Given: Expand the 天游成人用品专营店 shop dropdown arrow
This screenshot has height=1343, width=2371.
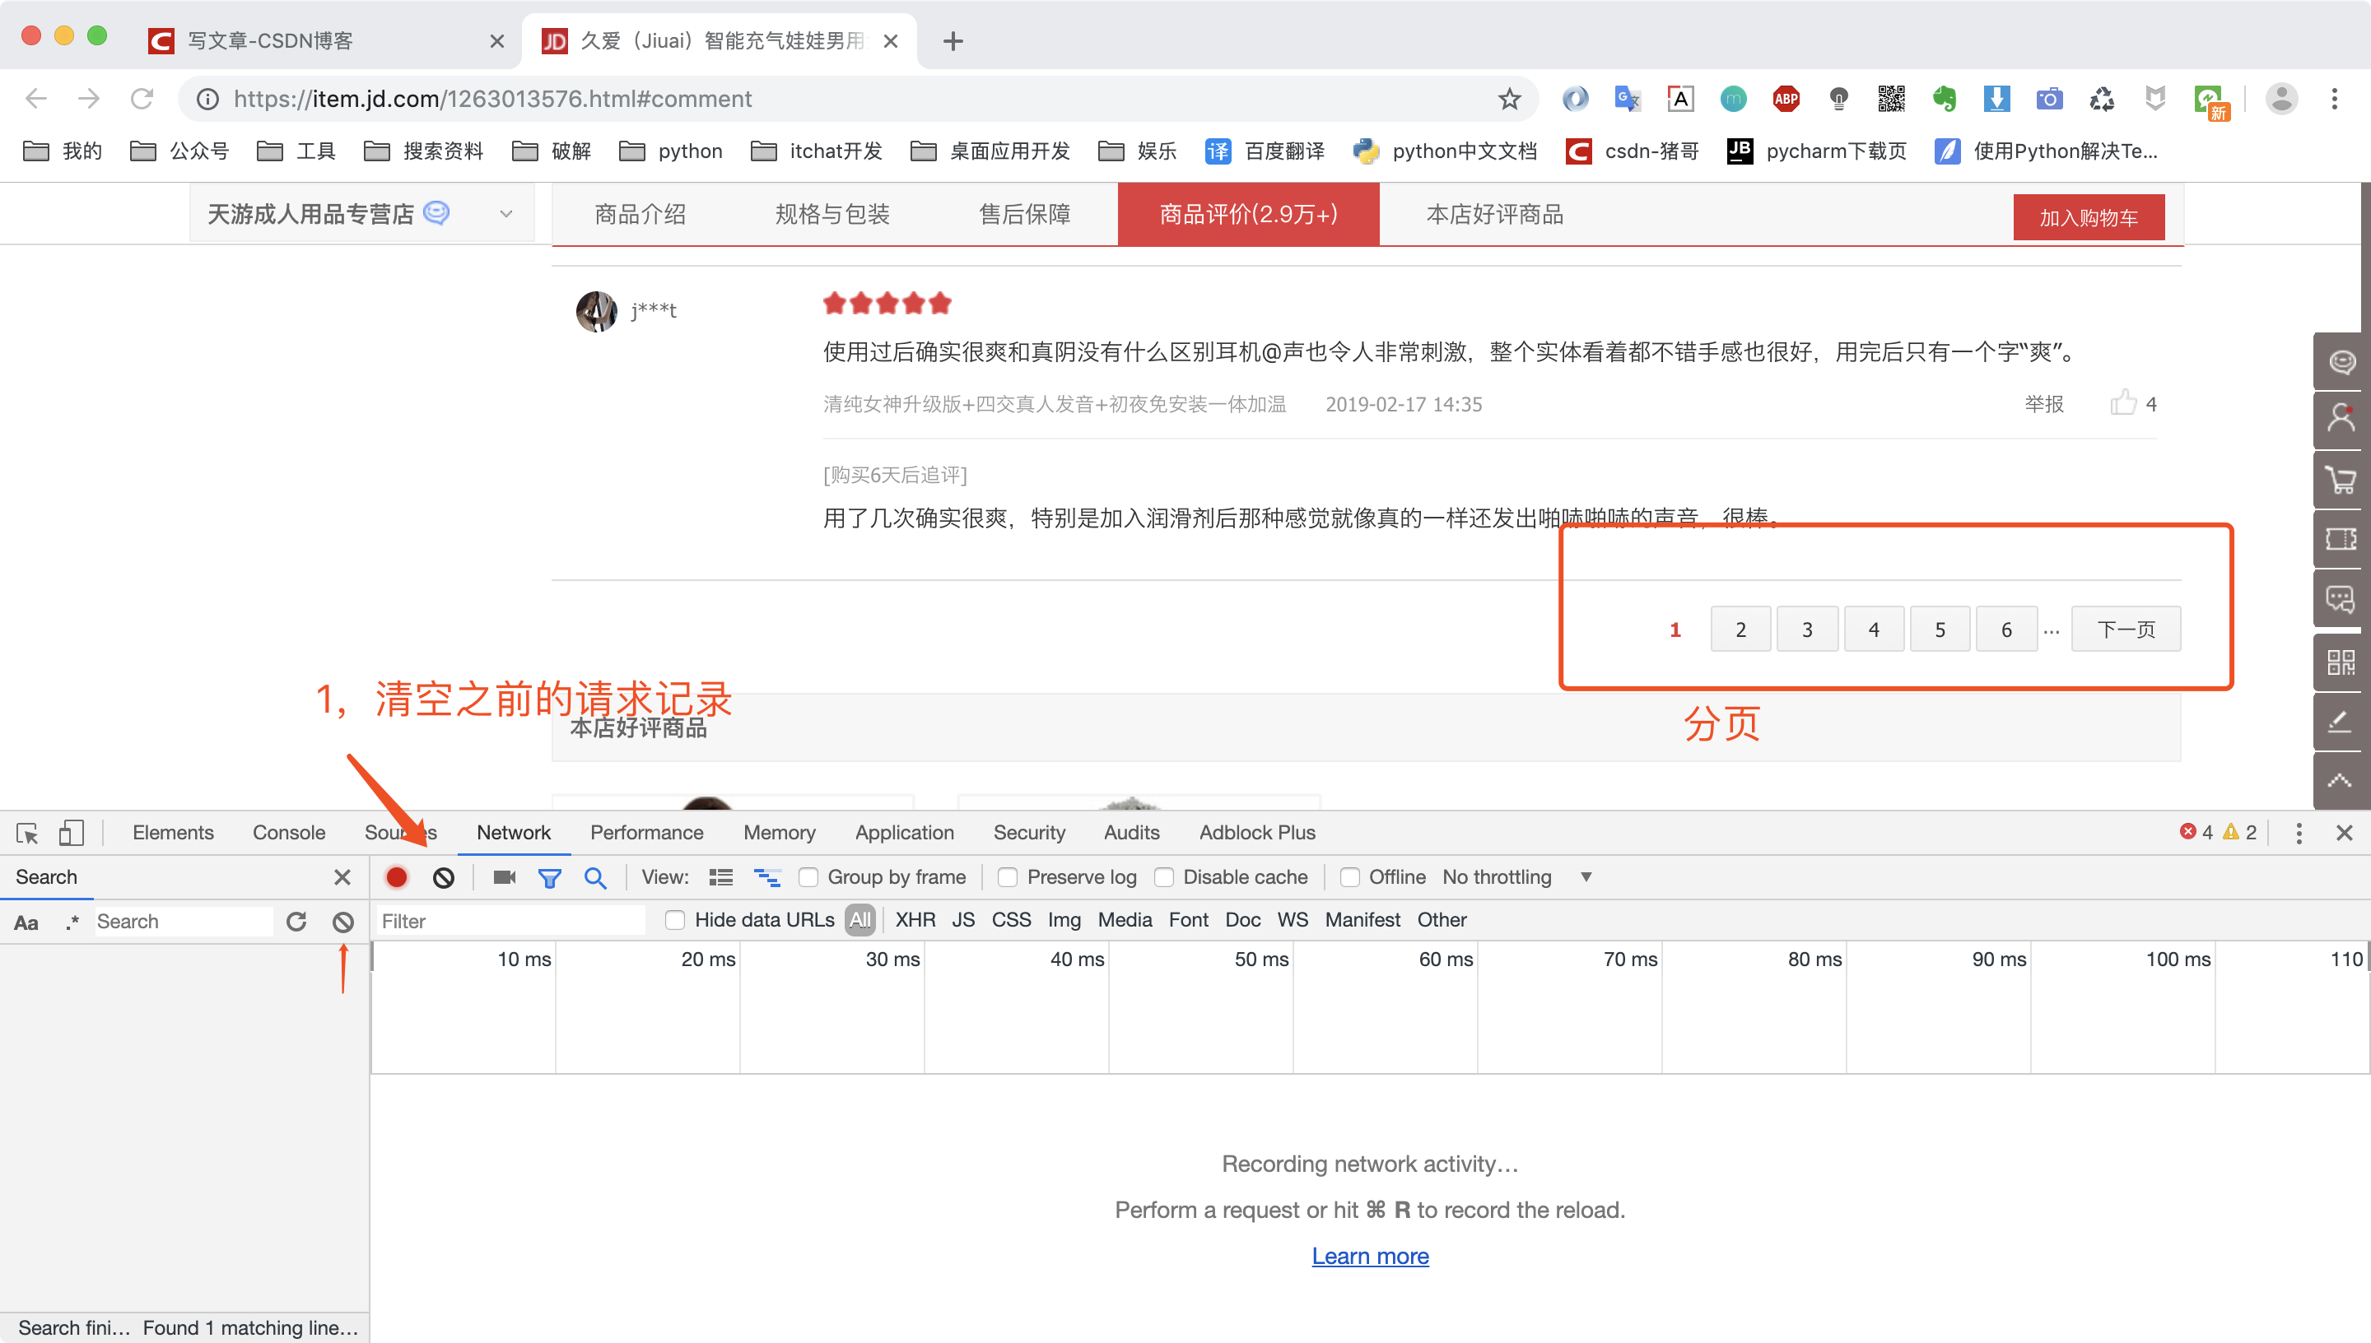Looking at the screenshot, I should point(506,213).
